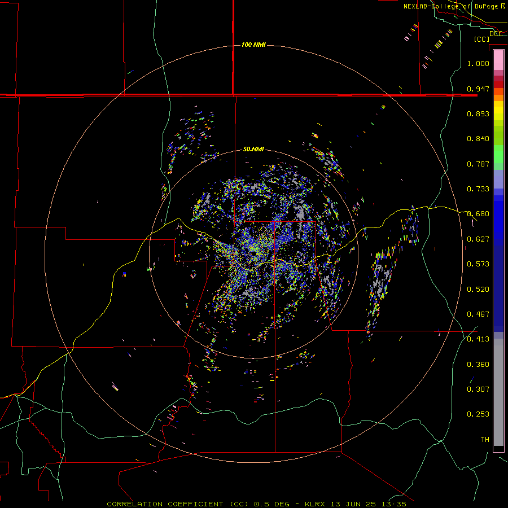This screenshot has height=508, width=508.
Task: Click the 0.840 legend value
Action: pyautogui.click(x=478, y=139)
